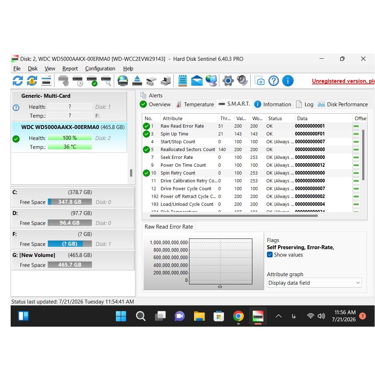Click the disk list panel scrollbar thumb
Viewport: 375px width, 375px height.
[131, 173]
